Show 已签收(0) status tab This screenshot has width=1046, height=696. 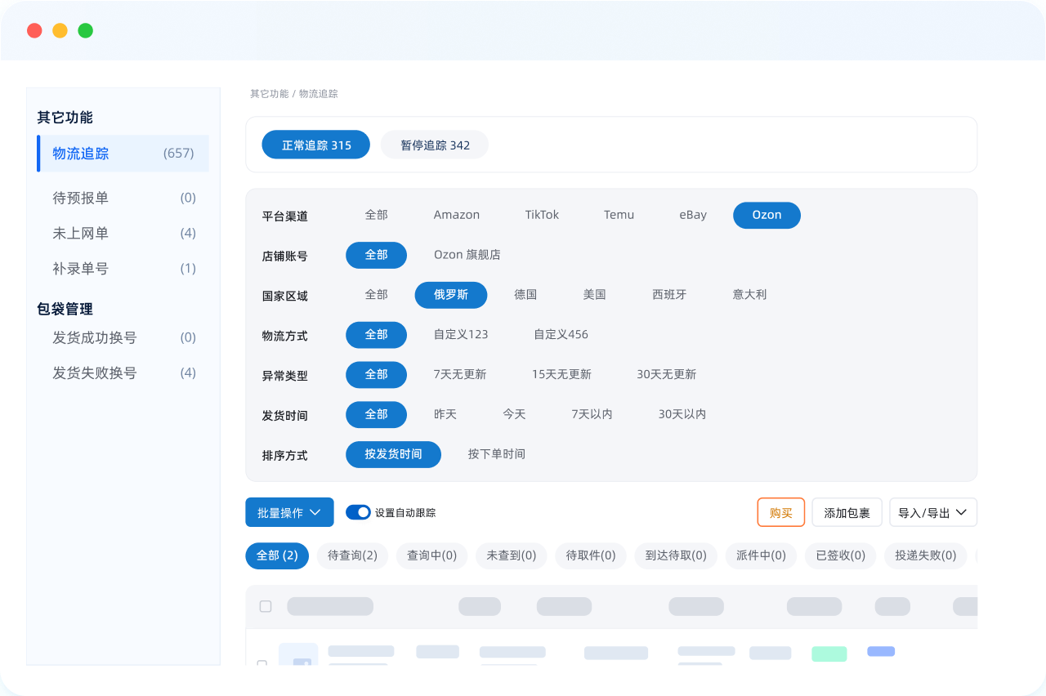(x=840, y=556)
